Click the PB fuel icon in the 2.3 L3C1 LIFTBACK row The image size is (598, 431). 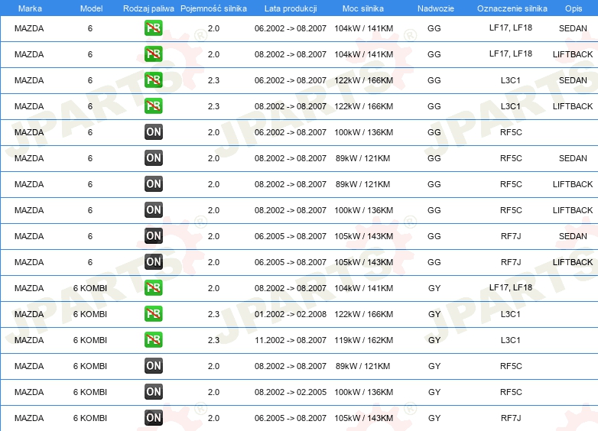click(153, 106)
